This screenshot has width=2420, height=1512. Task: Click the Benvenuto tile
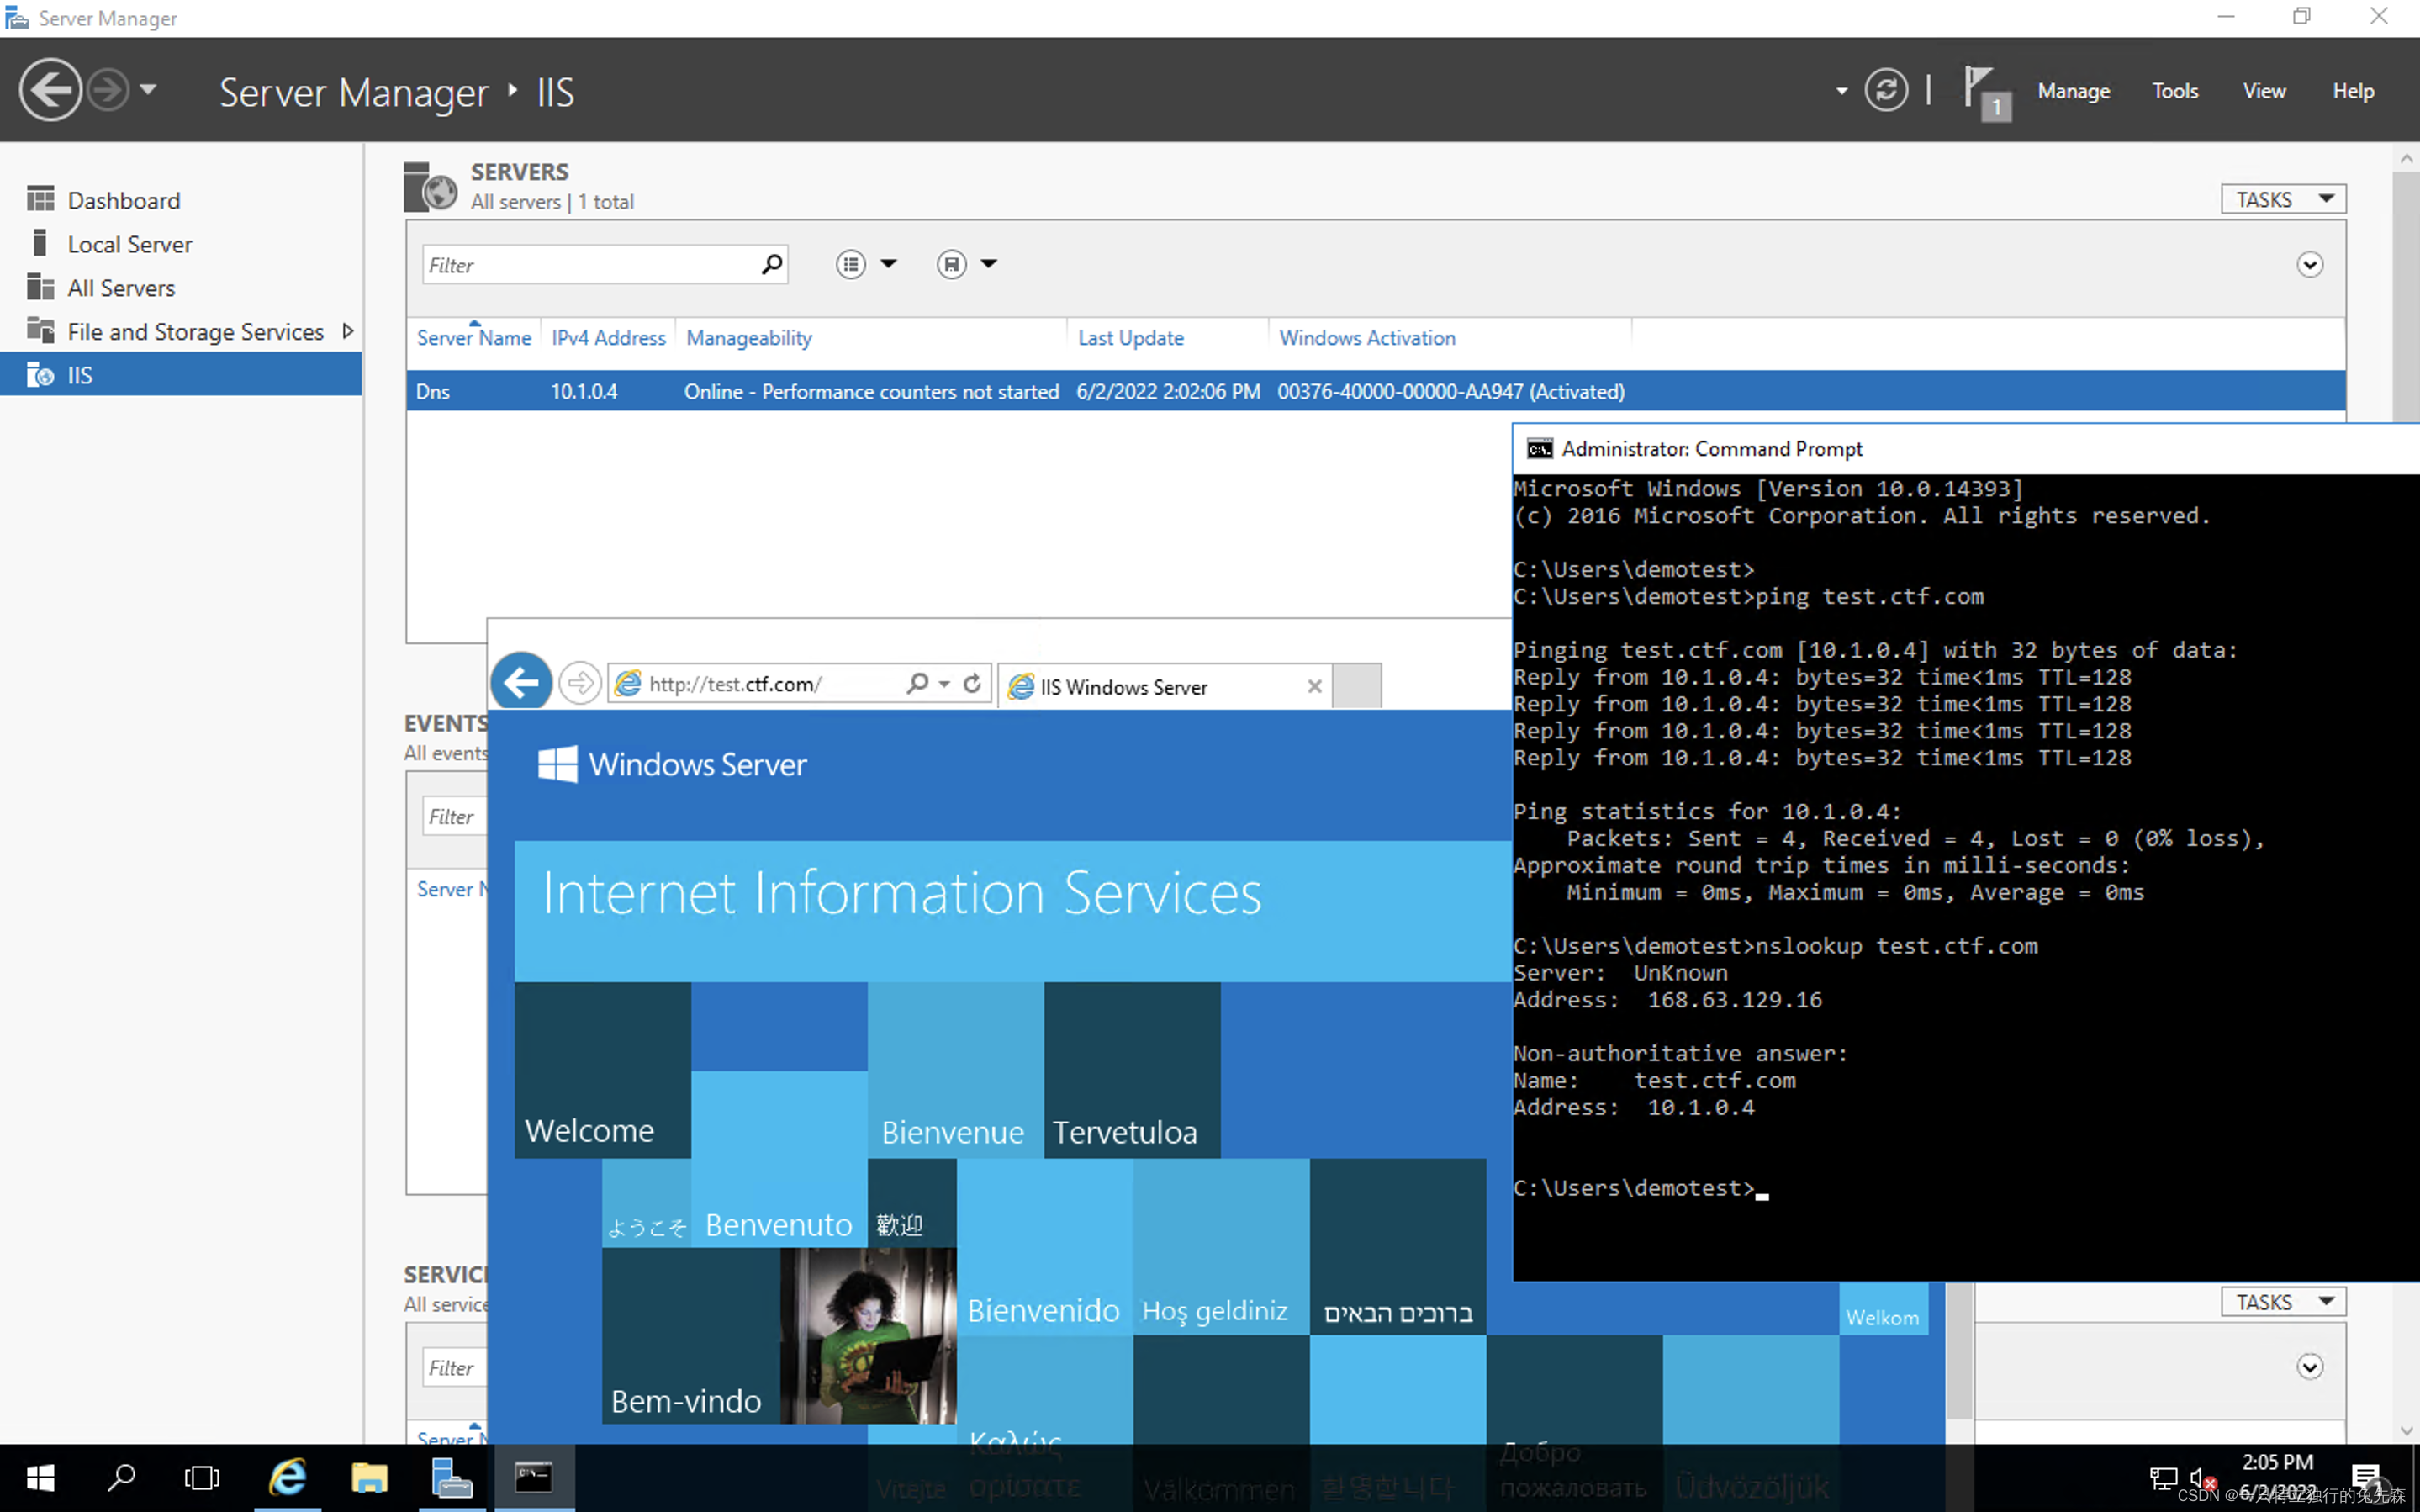point(779,1160)
